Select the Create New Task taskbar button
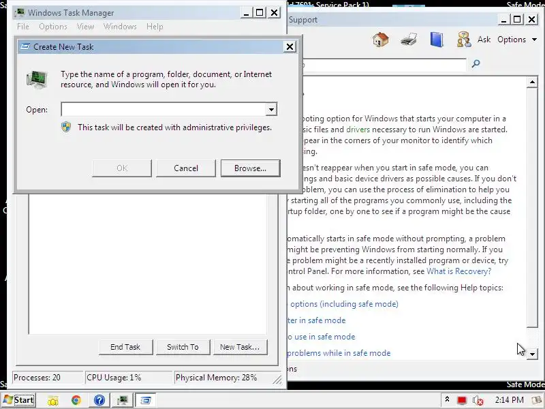 coord(145,400)
